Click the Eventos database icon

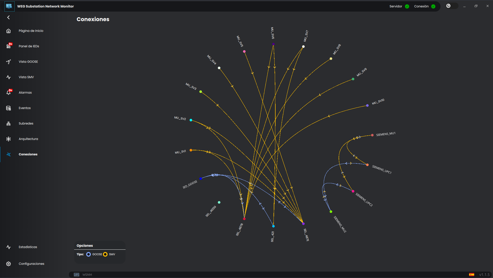point(8,108)
